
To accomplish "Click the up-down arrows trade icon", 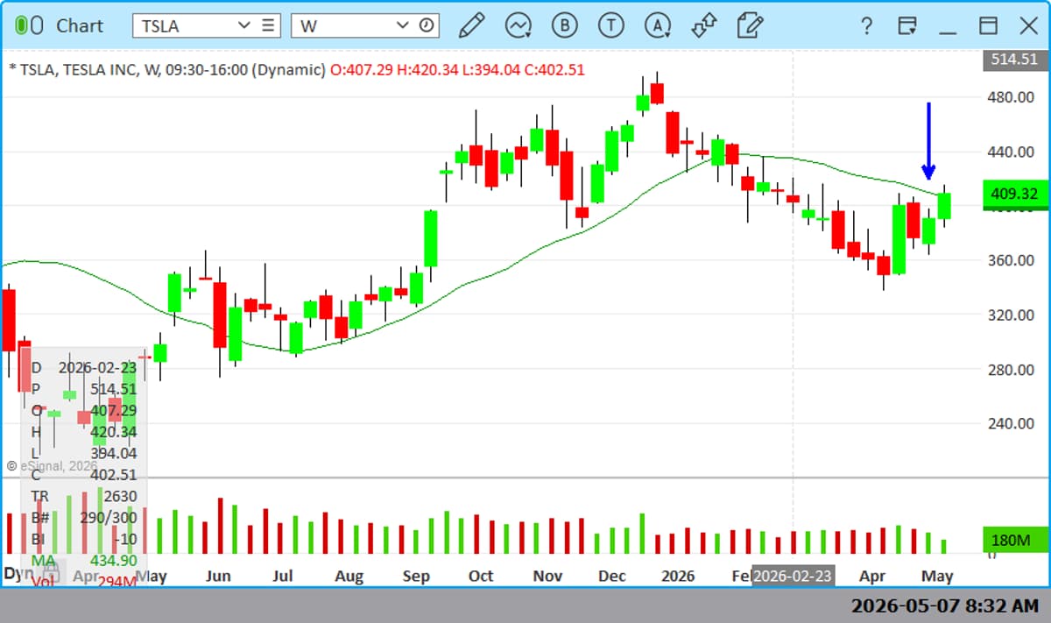I will (x=704, y=25).
